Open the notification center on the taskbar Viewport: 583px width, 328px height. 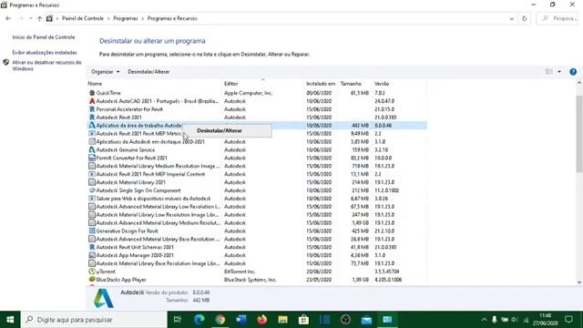(568, 320)
